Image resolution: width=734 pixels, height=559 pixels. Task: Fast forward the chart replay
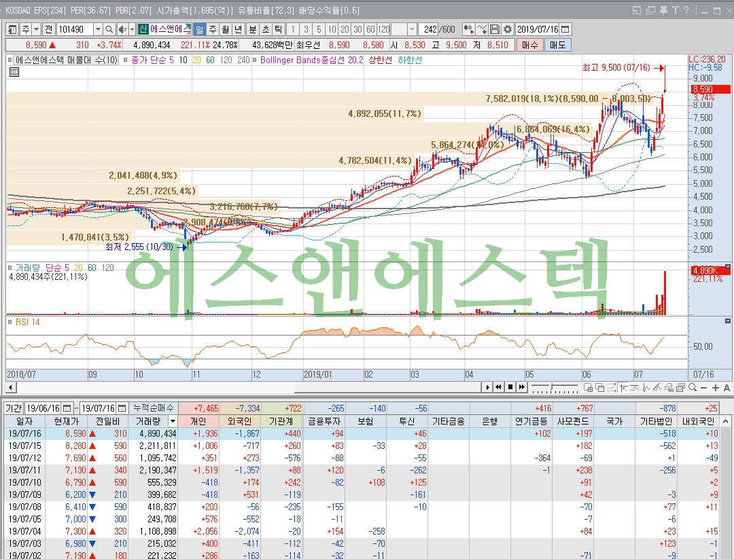tap(522, 387)
